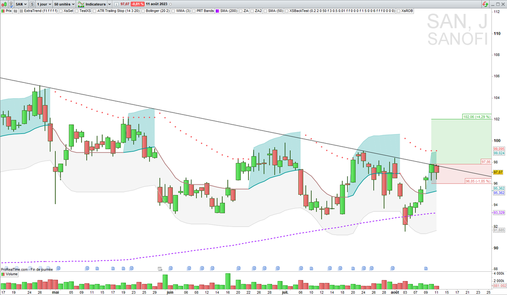507x295 pixels.
Task: Toggle ATR Trailing Stop (14 3 20) checkbox
Action: tap(95, 11)
